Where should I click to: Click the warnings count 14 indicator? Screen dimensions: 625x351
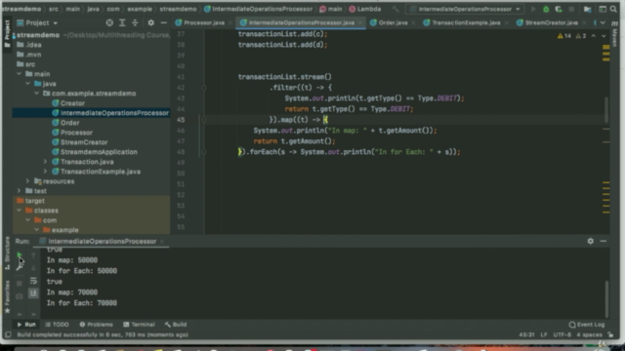click(x=564, y=36)
